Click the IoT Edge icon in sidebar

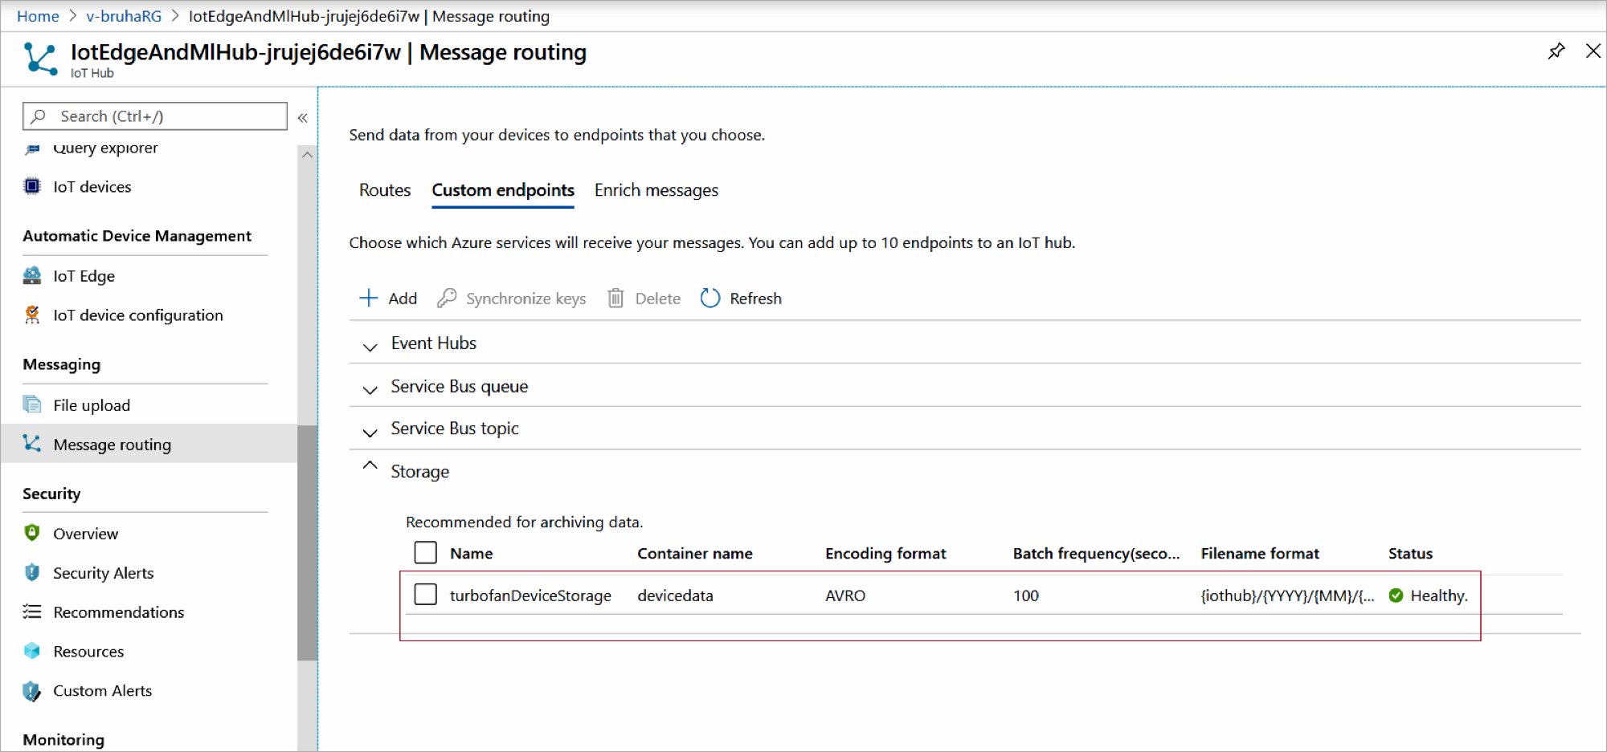[x=32, y=276]
